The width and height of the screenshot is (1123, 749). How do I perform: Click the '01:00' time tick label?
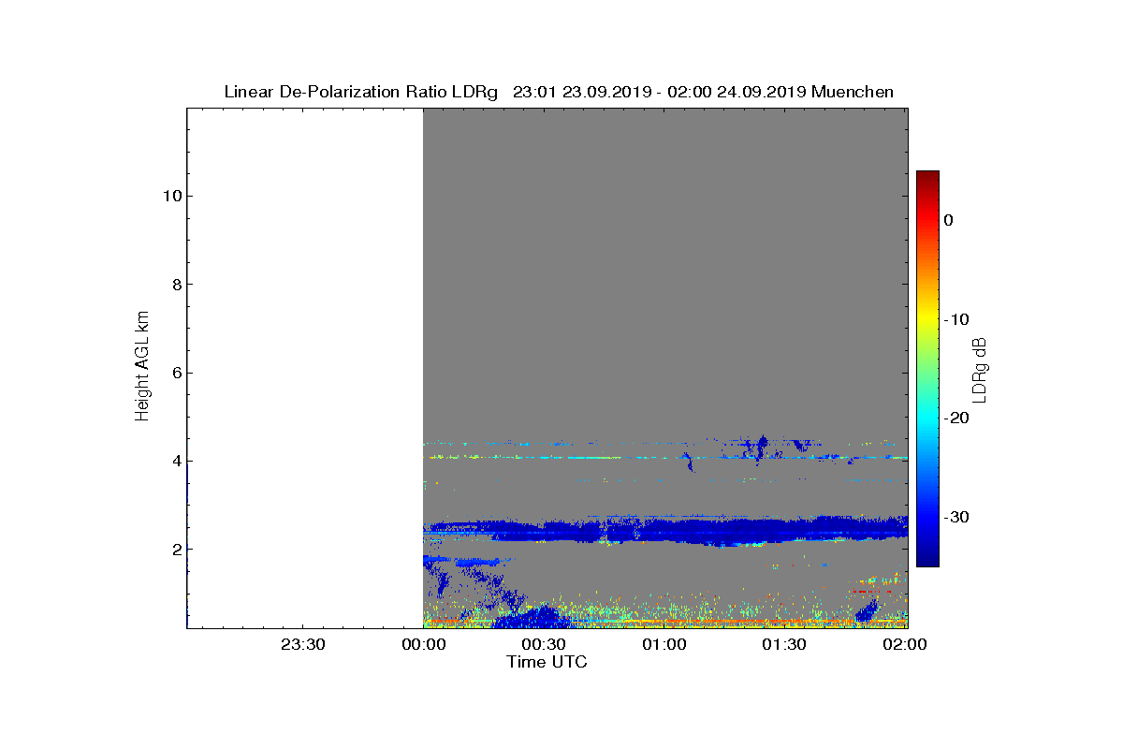click(x=664, y=645)
